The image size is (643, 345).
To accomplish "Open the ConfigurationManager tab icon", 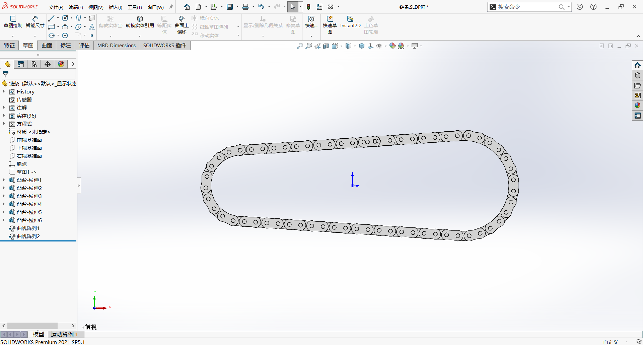I will coord(34,64).
